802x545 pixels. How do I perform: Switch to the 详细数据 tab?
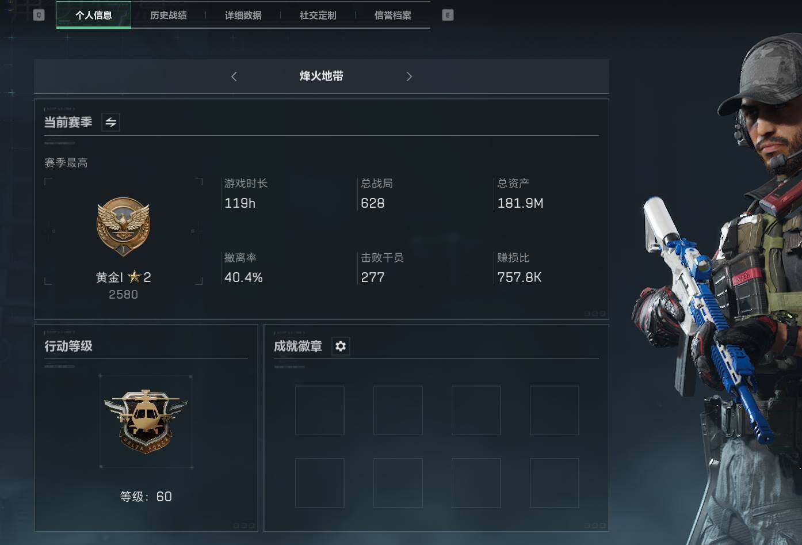click(243, 15)
